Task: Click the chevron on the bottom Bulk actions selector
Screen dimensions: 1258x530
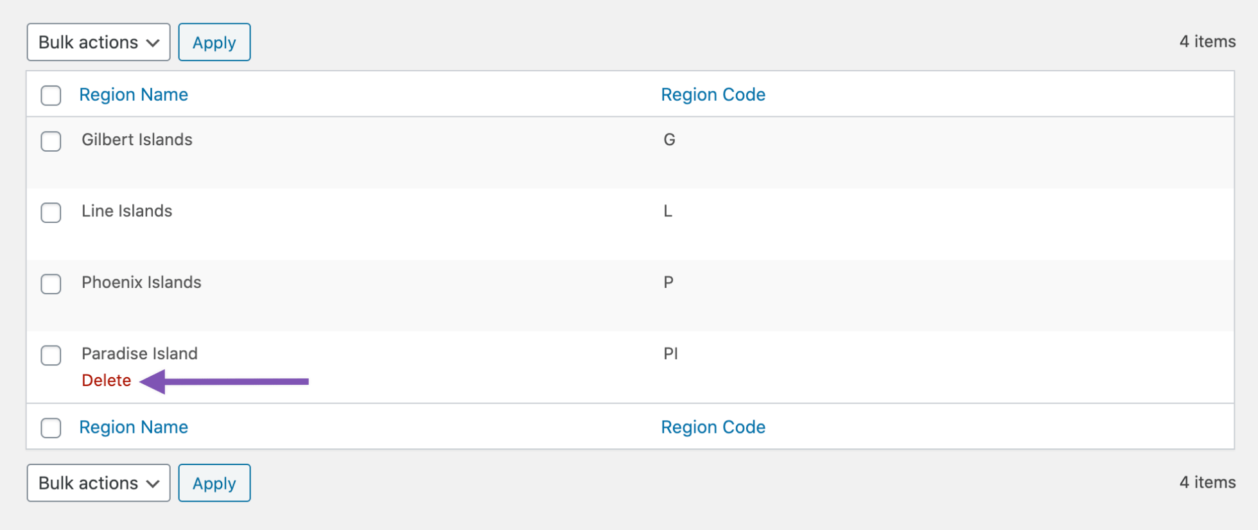Action: (153, 482)
